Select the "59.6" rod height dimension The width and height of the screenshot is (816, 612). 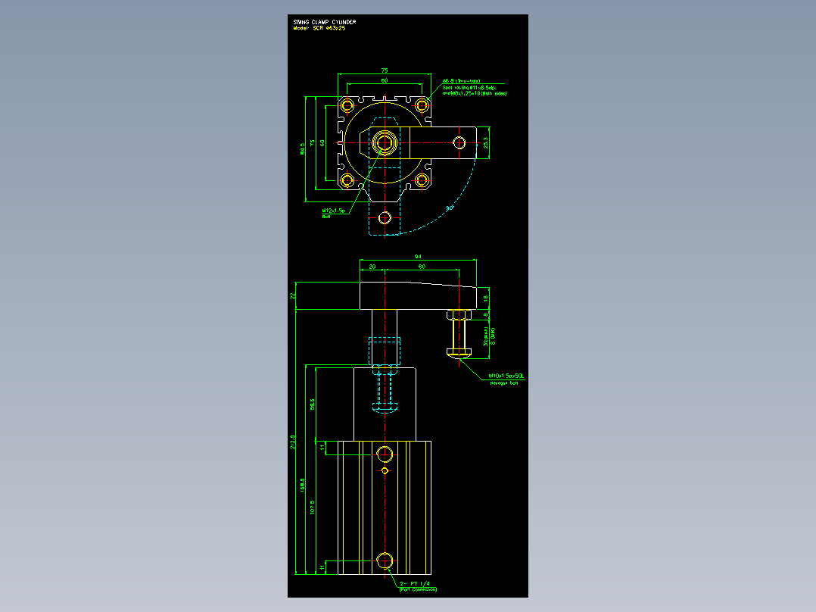click(312, 404)
